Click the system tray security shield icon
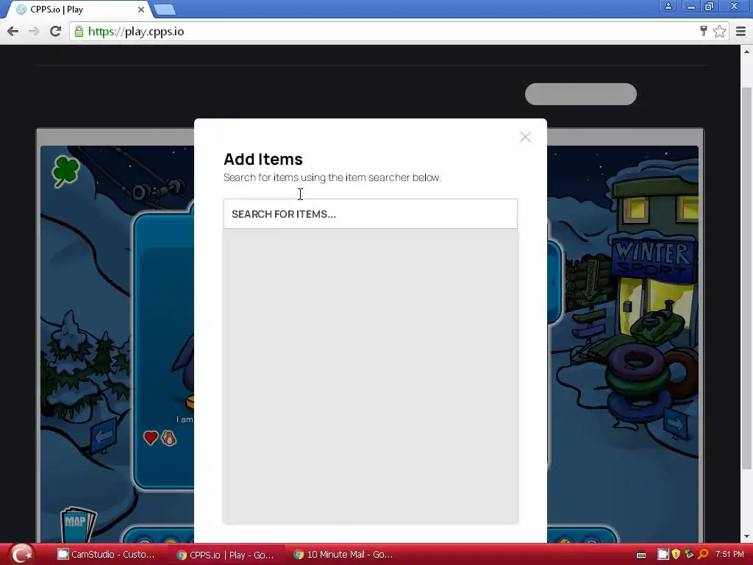The width and height of the screenshot is (753, 565). tap(676, 555)
